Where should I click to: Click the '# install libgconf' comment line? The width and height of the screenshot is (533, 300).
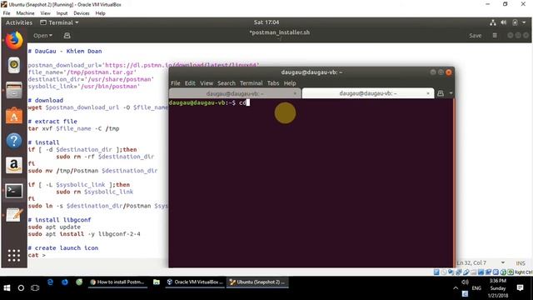59,220
